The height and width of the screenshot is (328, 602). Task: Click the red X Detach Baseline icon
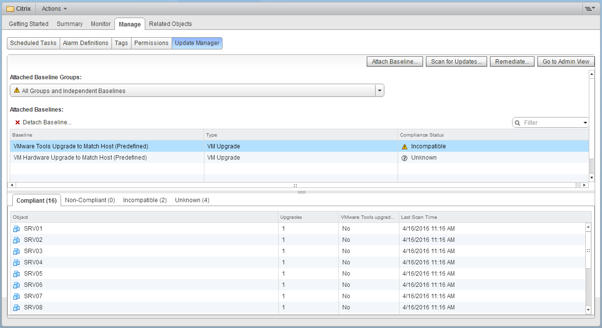pos(18,122)
